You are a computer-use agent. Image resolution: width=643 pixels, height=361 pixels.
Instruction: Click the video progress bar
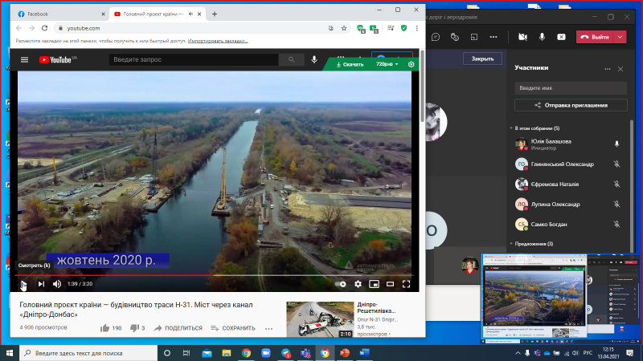click(215, 275)
